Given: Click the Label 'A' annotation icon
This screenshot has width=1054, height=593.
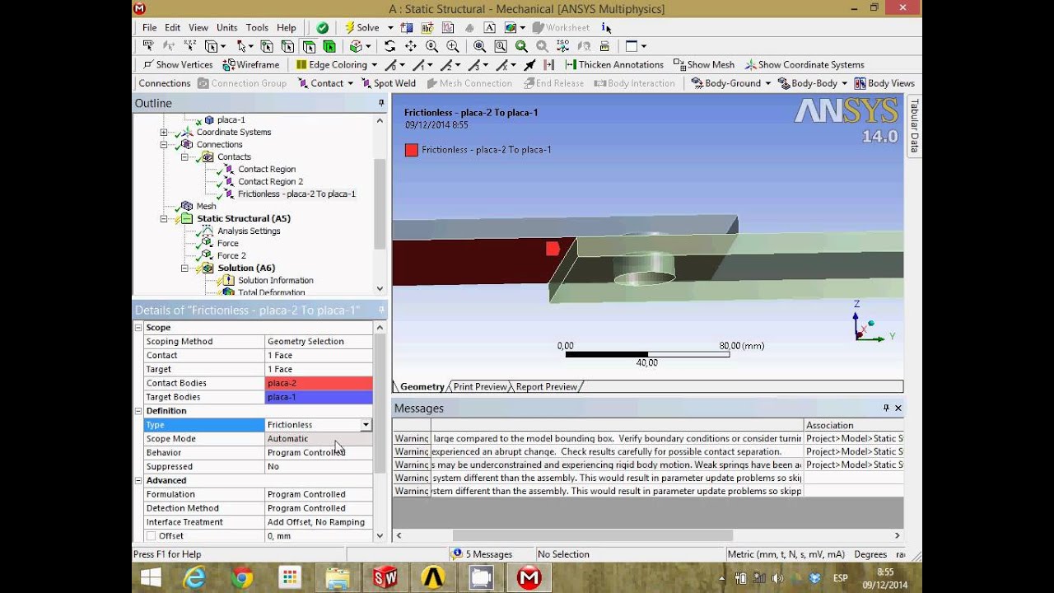Looking at the screenshot, I should pyautogui.click(x=489, y=27).
